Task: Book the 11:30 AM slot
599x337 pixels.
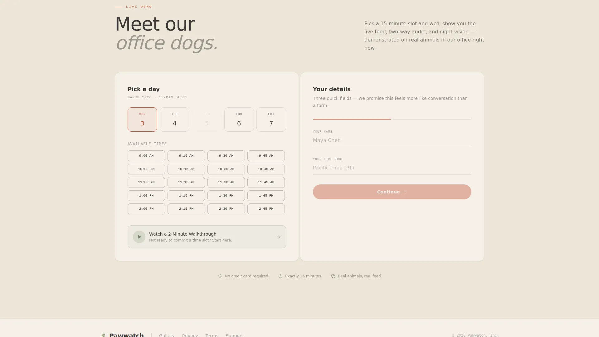Action: pos(226,182)
